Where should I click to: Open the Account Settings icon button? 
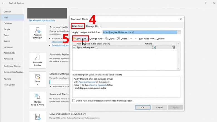pyautogui.click(x=38, y=33)
